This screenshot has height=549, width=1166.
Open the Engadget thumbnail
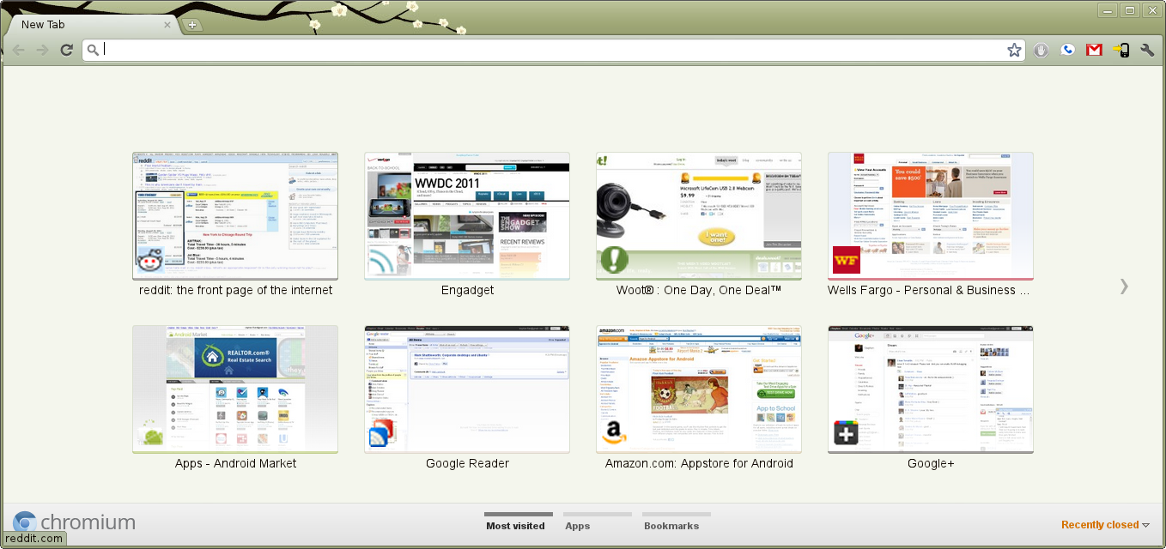[x=467, y=216]
